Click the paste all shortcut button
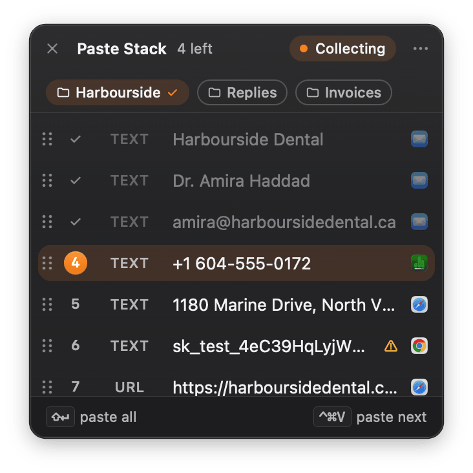 [x=60, y=417]
